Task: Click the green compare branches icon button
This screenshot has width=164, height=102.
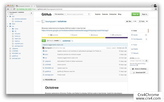Action: point(44,41)
